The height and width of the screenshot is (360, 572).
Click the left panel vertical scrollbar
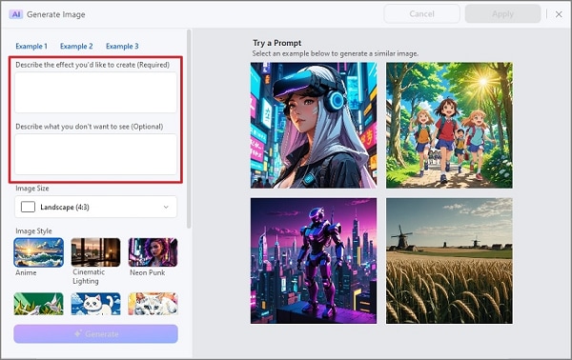[189, 129]
